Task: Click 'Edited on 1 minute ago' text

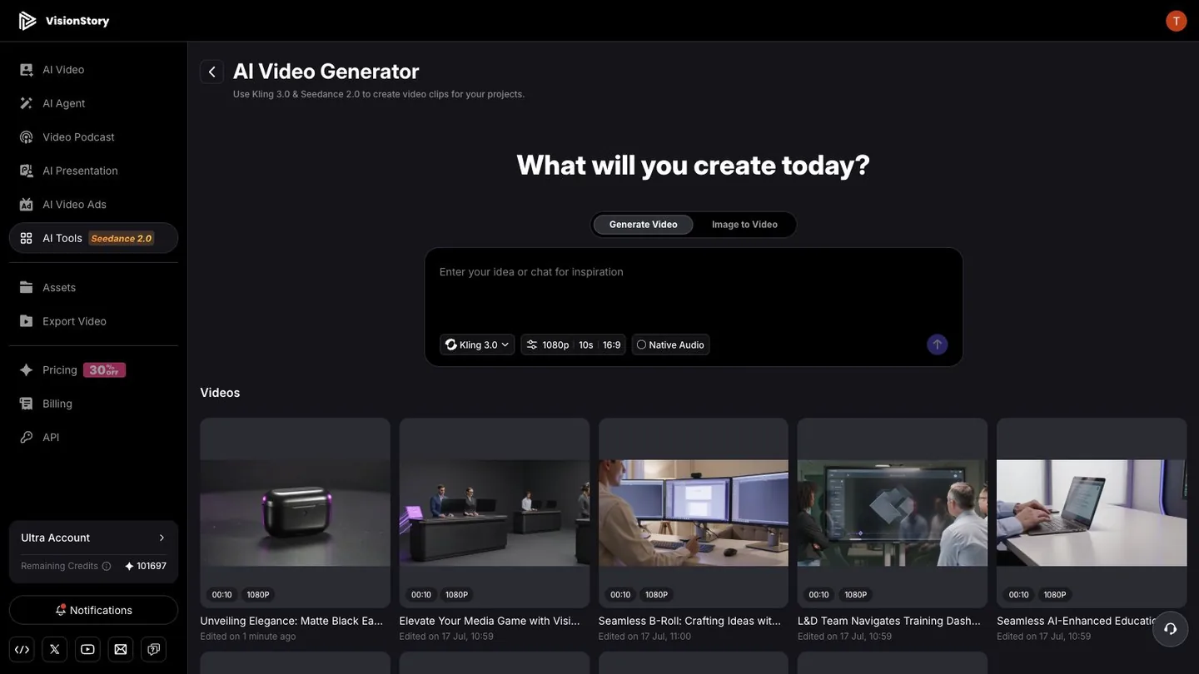Action: [x=247, y=637]
